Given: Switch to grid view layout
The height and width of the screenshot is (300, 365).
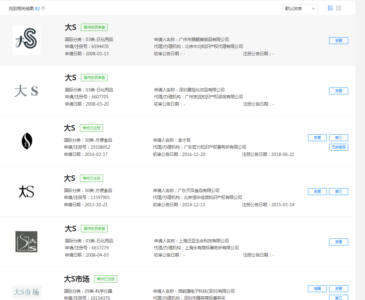Looking at the screenshot, I should coord(339,8).
